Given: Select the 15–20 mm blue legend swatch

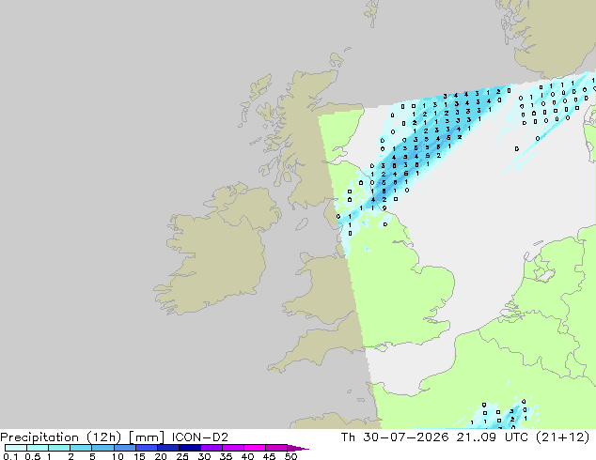Looking at the screenshot, I should click(x=147, y=448).
